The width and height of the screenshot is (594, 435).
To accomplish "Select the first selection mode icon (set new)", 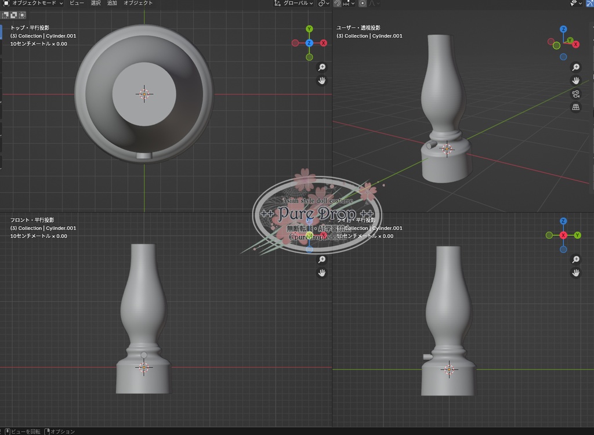I will click(x=5, y=14).
